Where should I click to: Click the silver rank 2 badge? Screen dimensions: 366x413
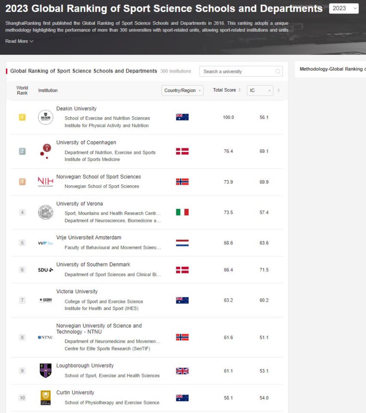click(x=22, y=151)
